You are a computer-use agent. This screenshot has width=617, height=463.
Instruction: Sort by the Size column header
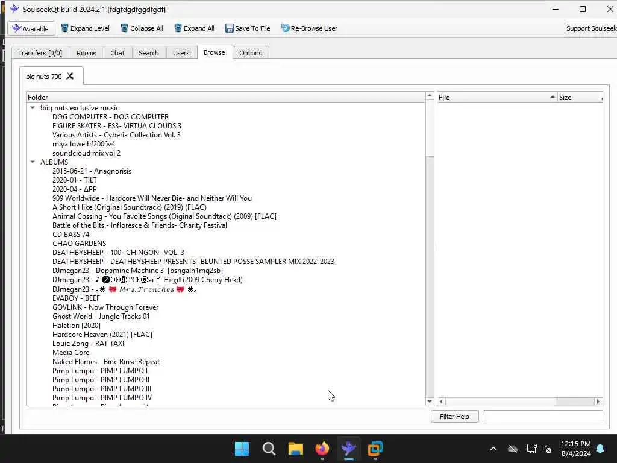pos(580,97)
